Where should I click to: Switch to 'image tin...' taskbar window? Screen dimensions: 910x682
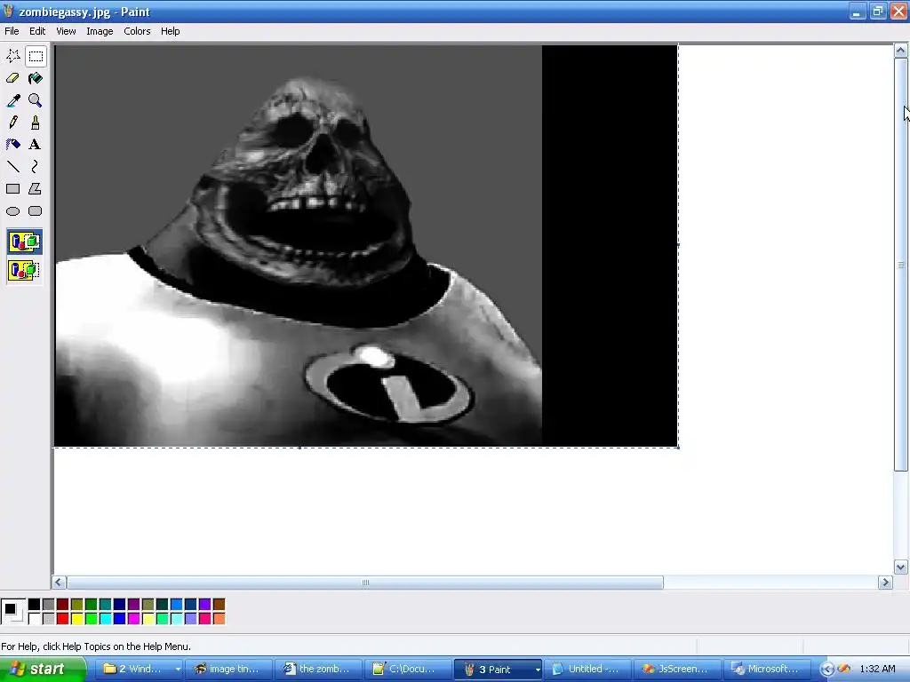point(229,669)
